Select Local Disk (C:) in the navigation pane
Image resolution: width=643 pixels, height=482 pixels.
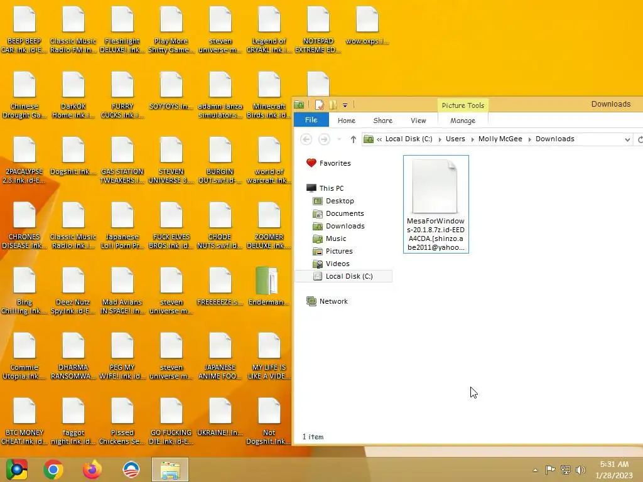pyautogui.click(x=343, y=276)
